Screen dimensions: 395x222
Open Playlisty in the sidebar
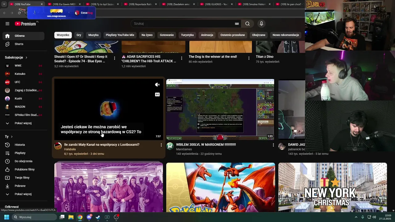click(x=23, y=153)
